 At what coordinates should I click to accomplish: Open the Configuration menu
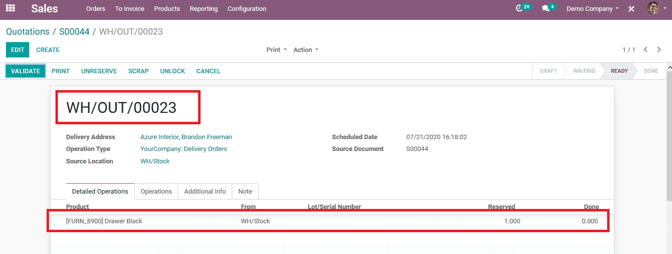click(247, 9)
